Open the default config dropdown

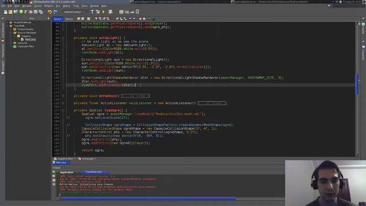[x=75, y=12]
